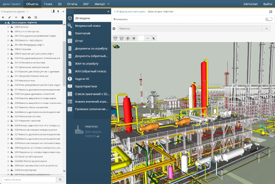The image size is (275, 184).
Task: Click the white color swatch in 3D toolbar
Action: [141, 38]
